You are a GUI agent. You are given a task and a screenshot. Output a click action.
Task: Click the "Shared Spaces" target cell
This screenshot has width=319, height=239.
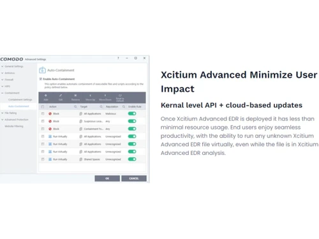click(x=92, y=159)
